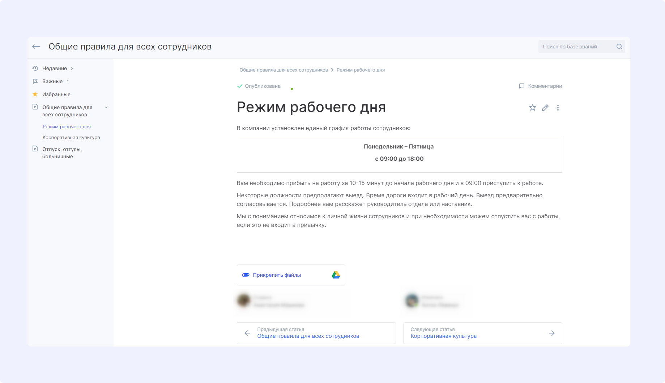
Task: Click the Опубликована status label
Action: point(263,86)
